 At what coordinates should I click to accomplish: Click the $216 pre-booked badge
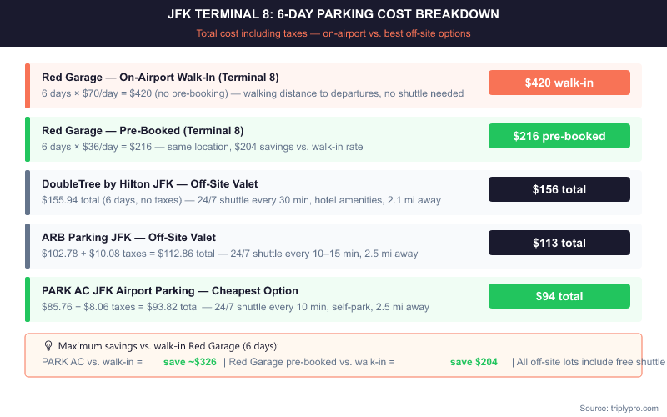click(x=559, y=136)
